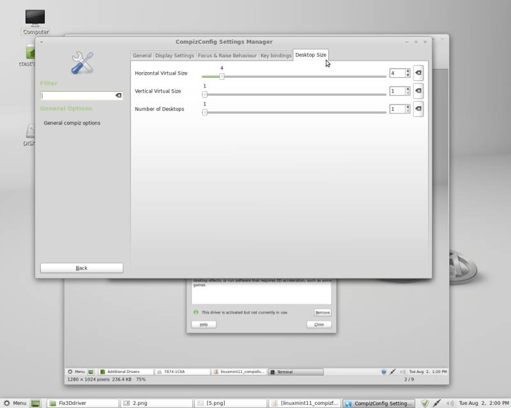Open the window menu arrow in CompizConfig titlebar
This screenshot has height=408, width=511.
click(x=42, y=42)
